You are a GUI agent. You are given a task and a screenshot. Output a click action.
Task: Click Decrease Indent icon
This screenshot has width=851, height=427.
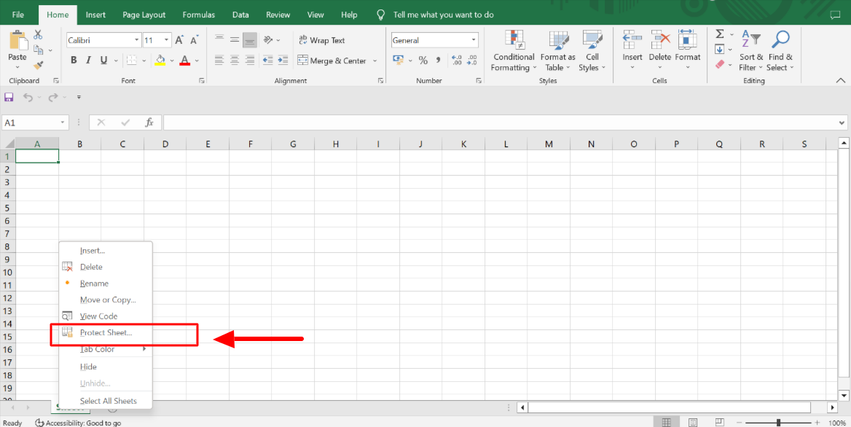268,60
